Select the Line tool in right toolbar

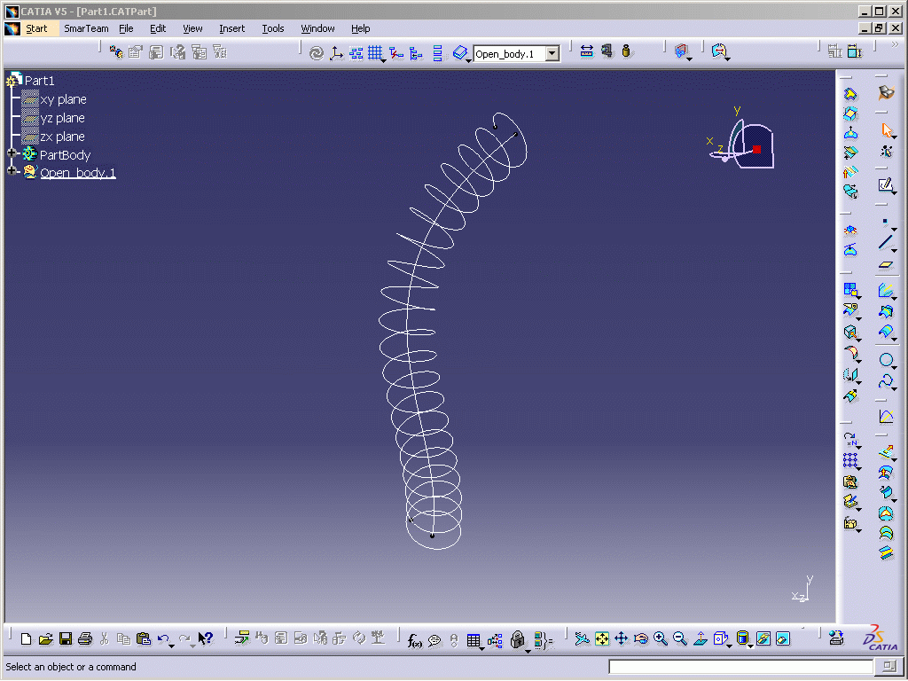[x=884, y=242]
